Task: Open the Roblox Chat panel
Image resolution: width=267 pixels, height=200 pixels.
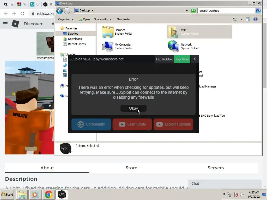Action: click(x=224, y=184)
